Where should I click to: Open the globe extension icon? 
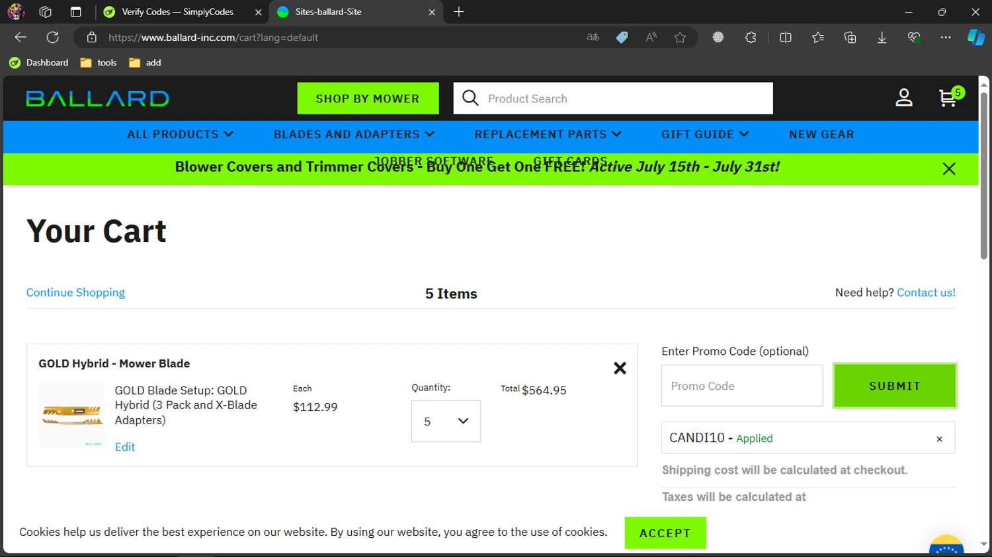[x=718, y=38]
